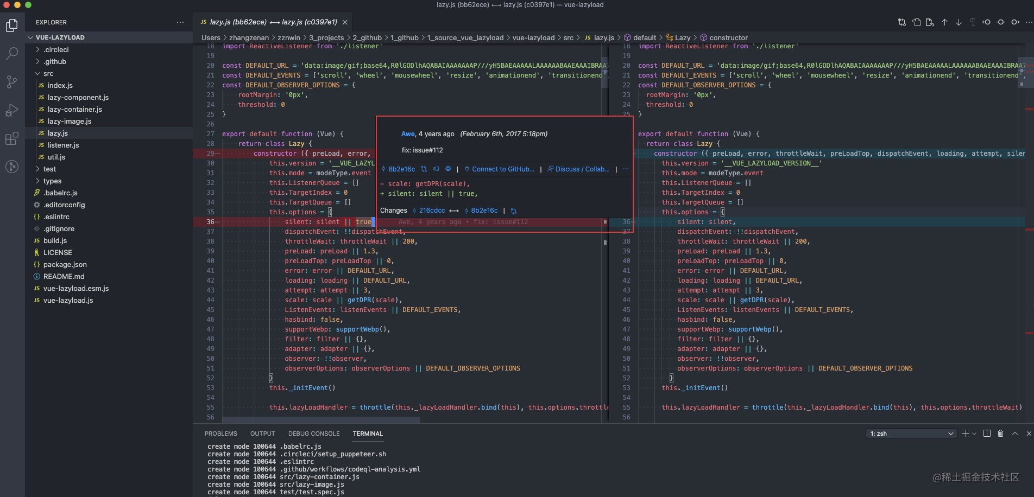Maximize the terminal panel with the chevron

(x=1014, y=433)
